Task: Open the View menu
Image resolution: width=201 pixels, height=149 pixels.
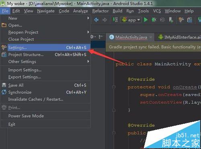Action: (x=29, y=11)
